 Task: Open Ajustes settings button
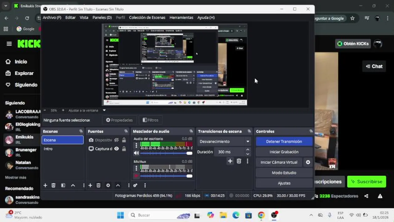click(x=284, y=183)
